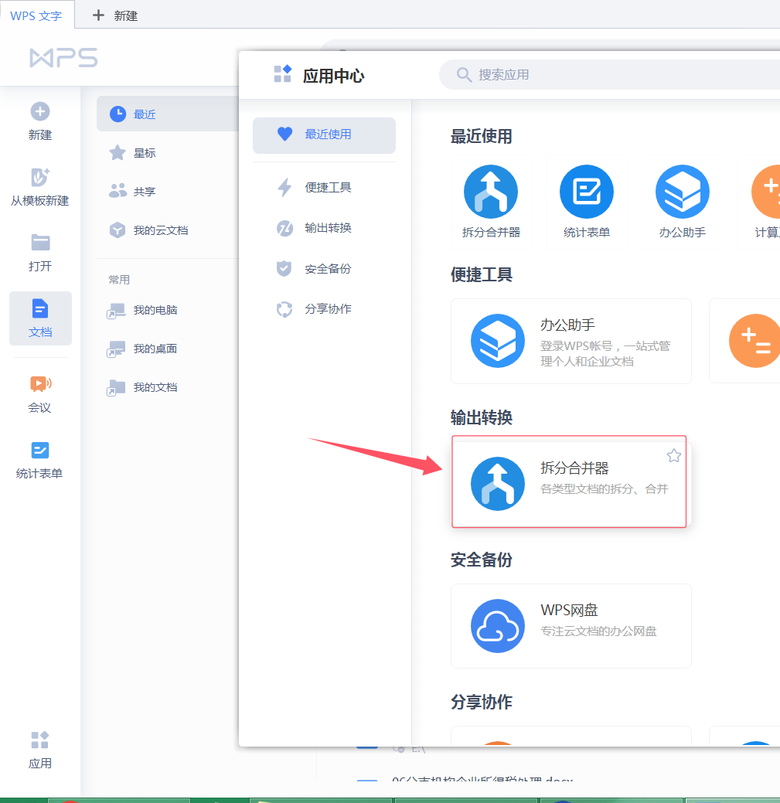
Task: Click the 新建 plus icon in sidebar
Action: (40, 111)
